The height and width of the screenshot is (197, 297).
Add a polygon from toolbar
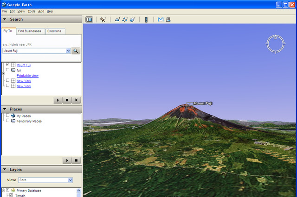click(117, 19)
